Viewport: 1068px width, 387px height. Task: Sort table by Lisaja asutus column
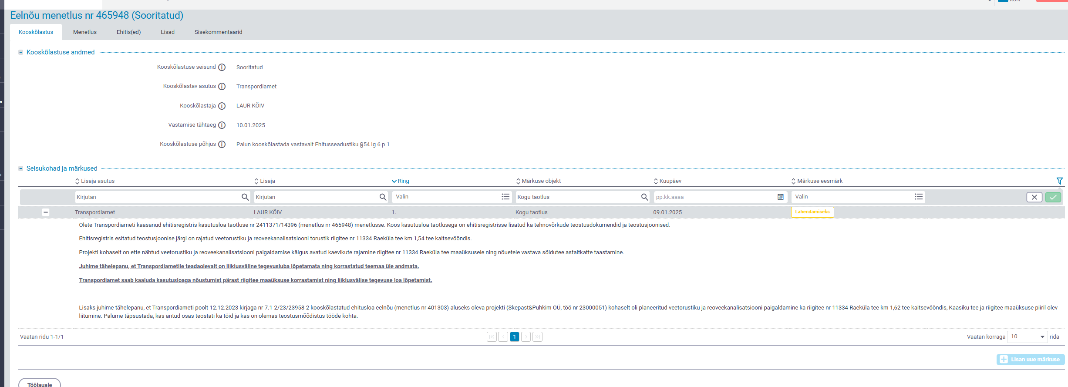(94, 181)
